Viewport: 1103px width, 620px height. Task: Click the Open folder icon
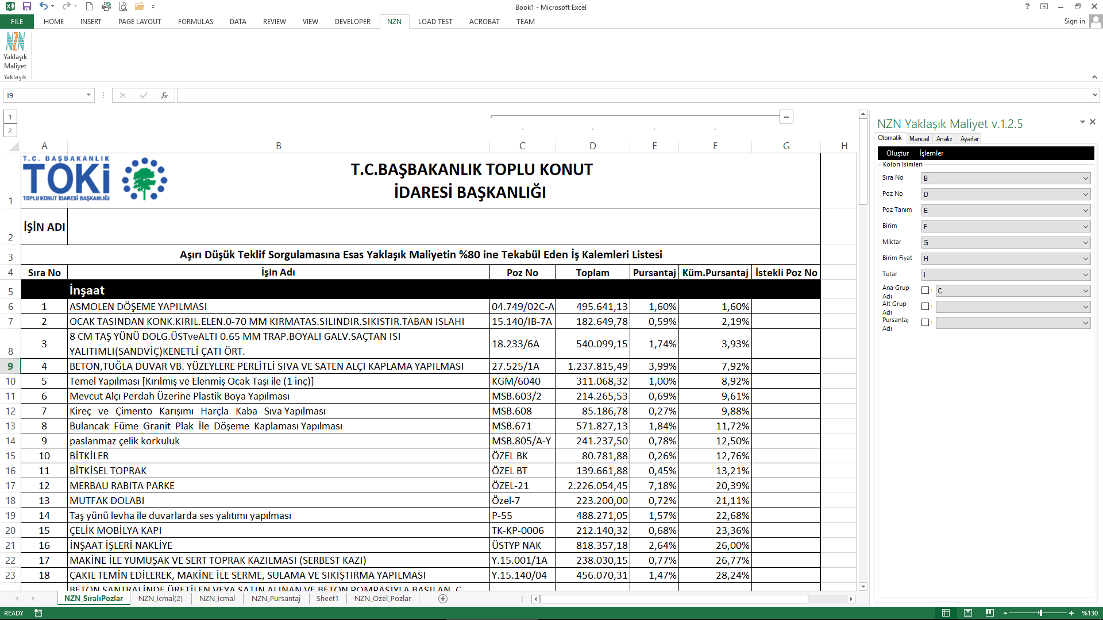tap(140, 6)
